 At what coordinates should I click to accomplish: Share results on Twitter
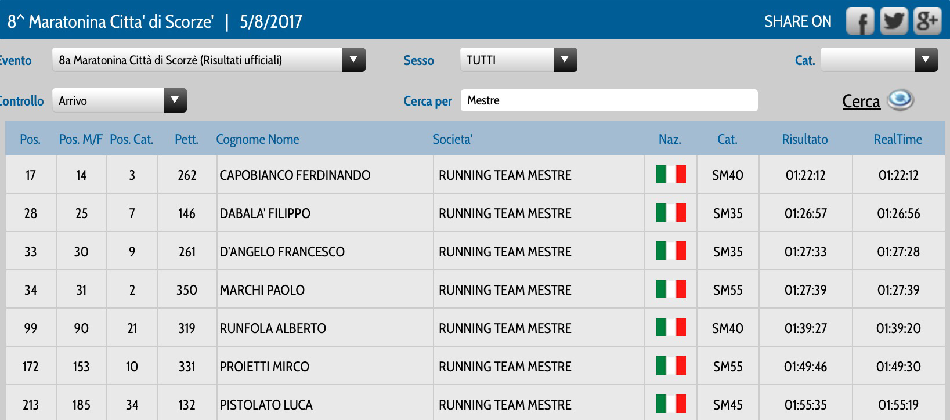pos(894,22)
